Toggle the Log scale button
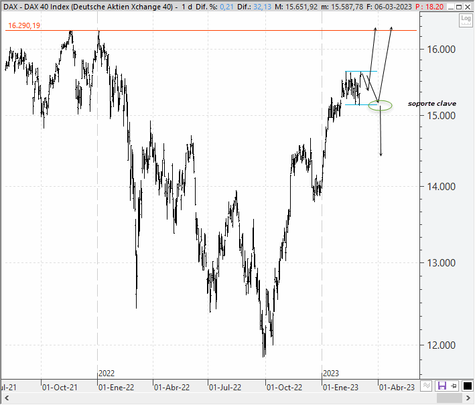 pyautogui.click(x=466, y=20)
